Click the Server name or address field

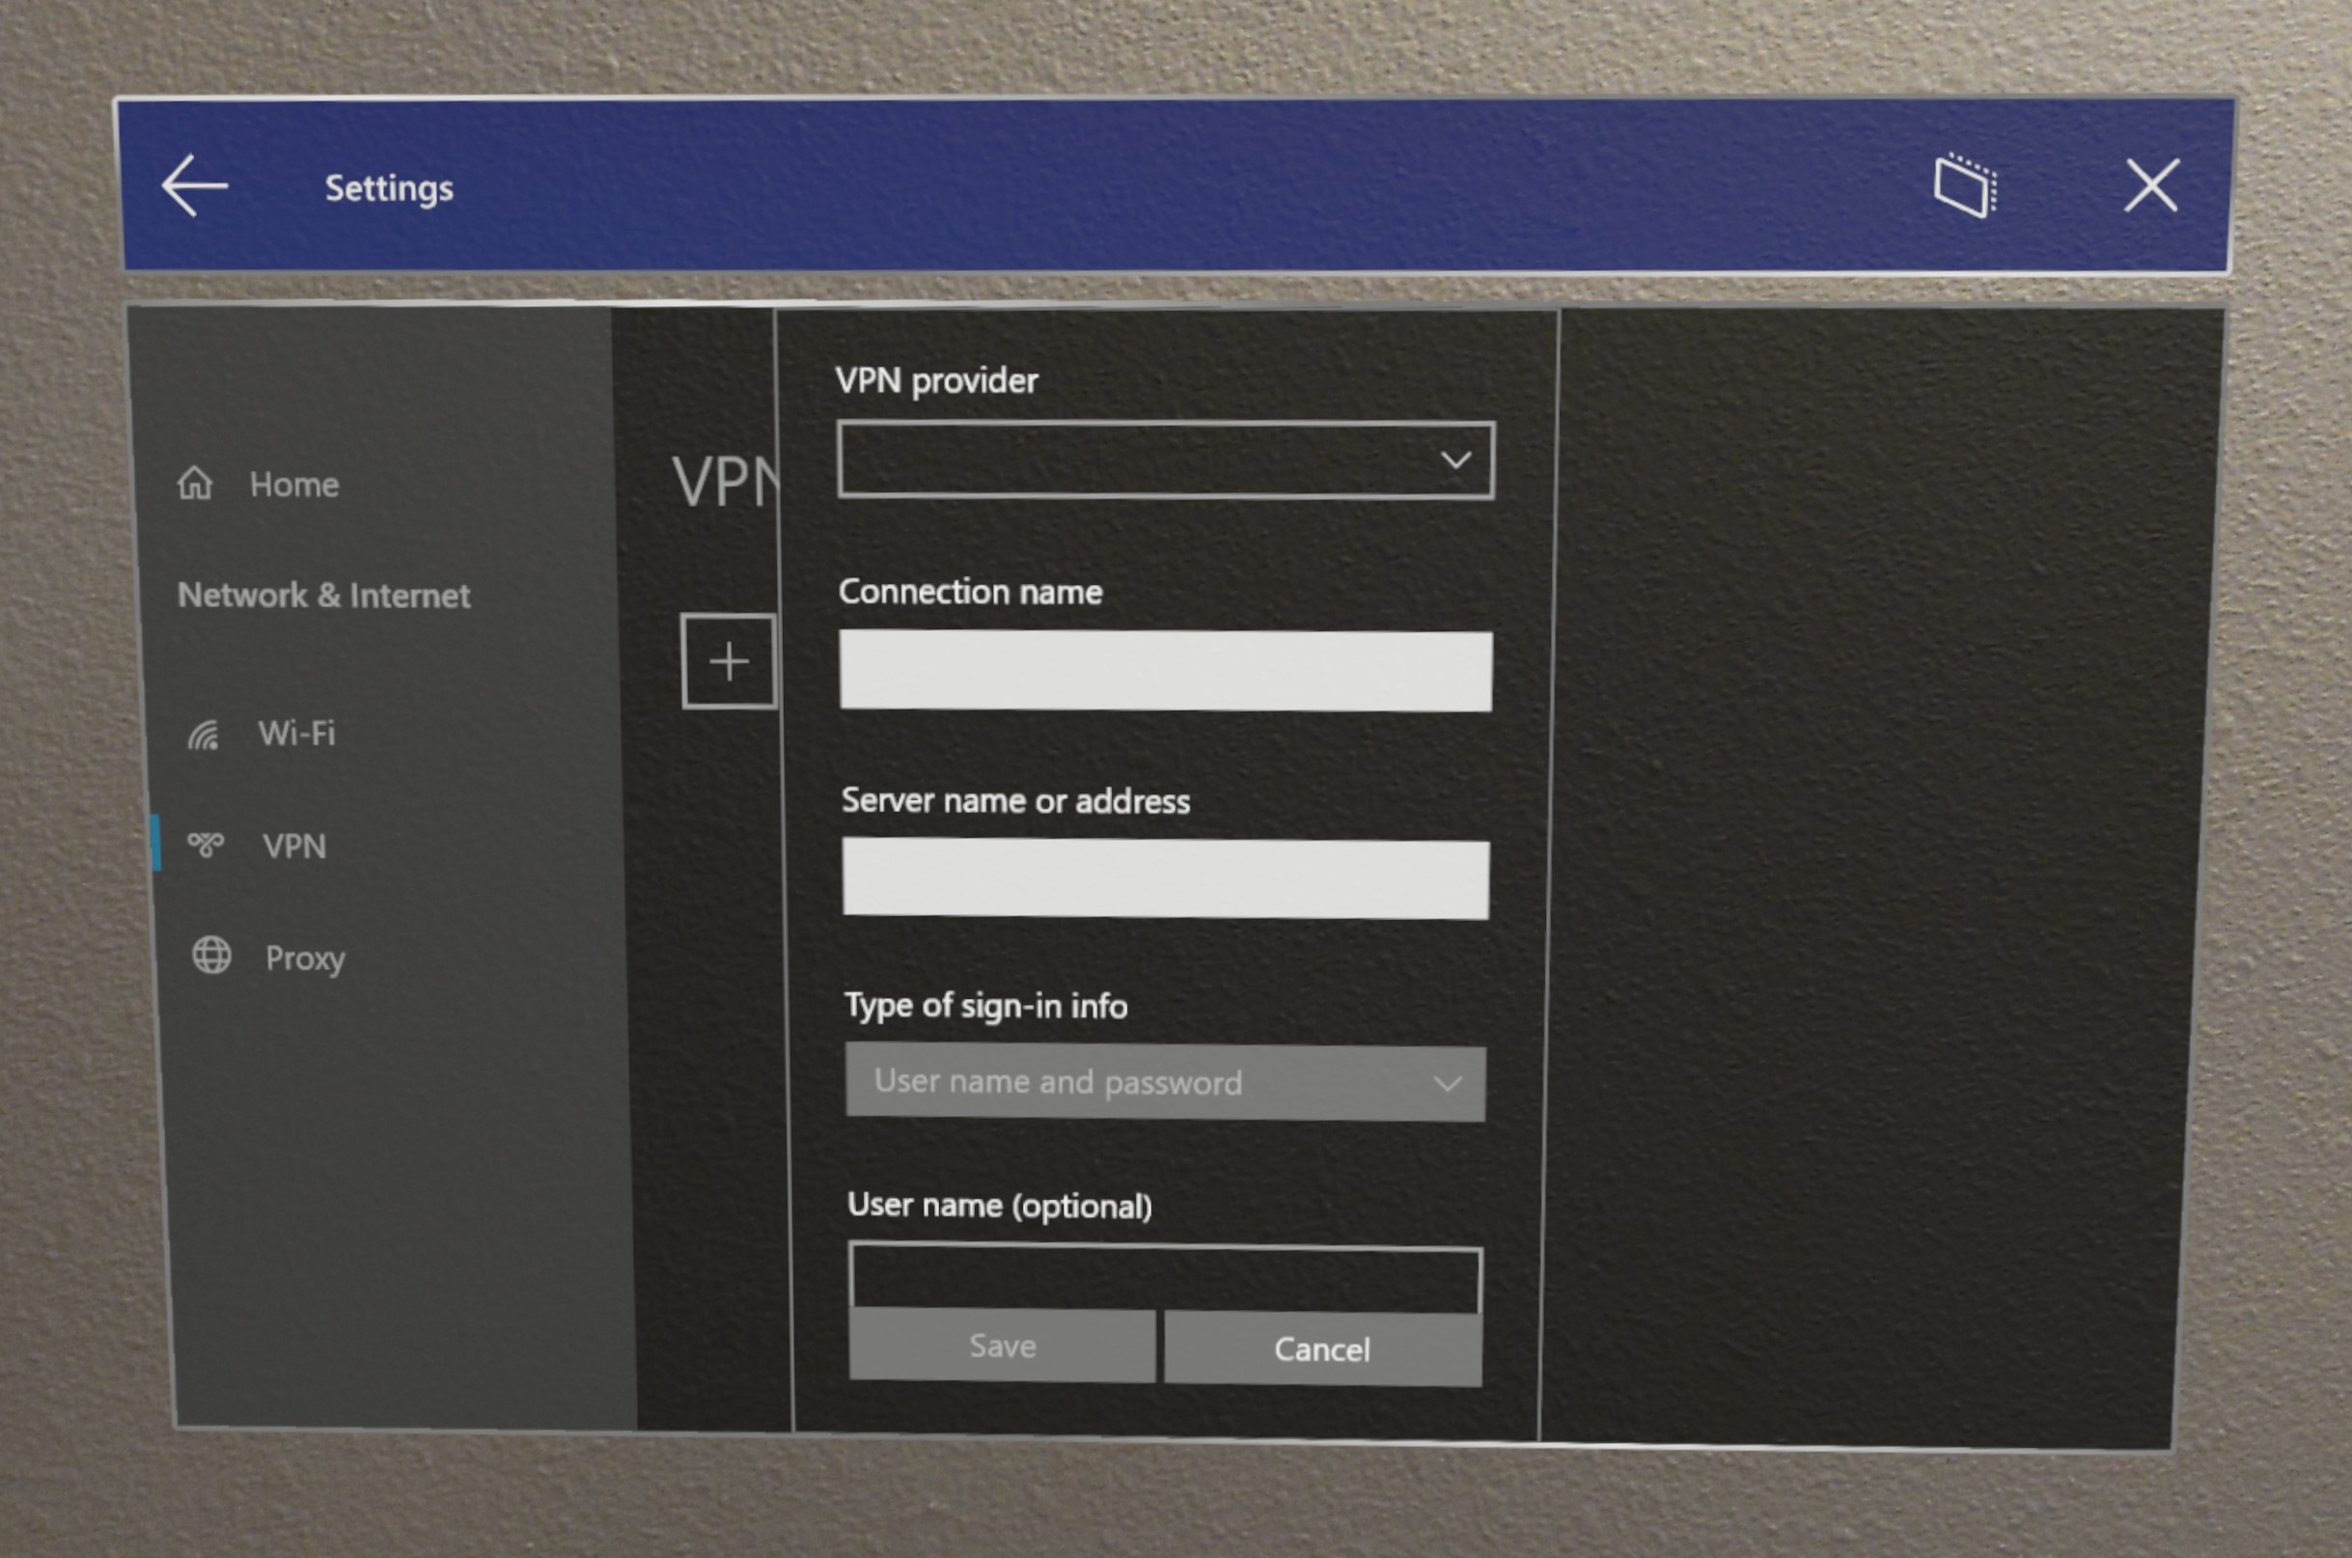click(x=1165, y=875)
